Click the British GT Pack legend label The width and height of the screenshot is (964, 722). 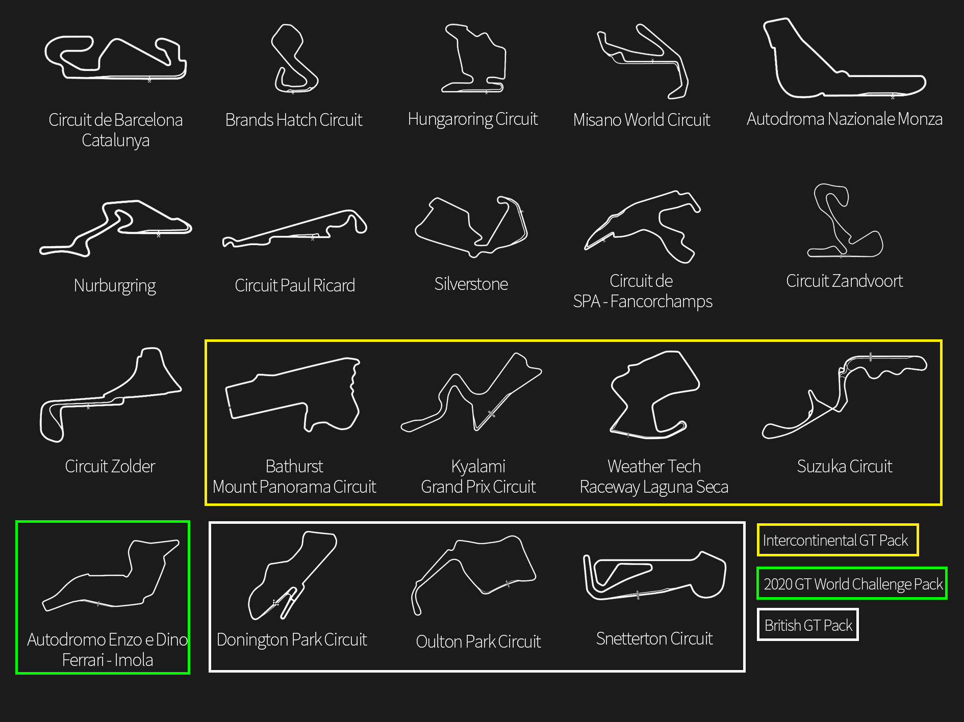[808, 625]
